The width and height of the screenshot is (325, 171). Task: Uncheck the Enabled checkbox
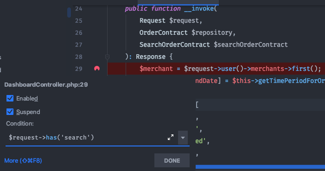point(10,98)
